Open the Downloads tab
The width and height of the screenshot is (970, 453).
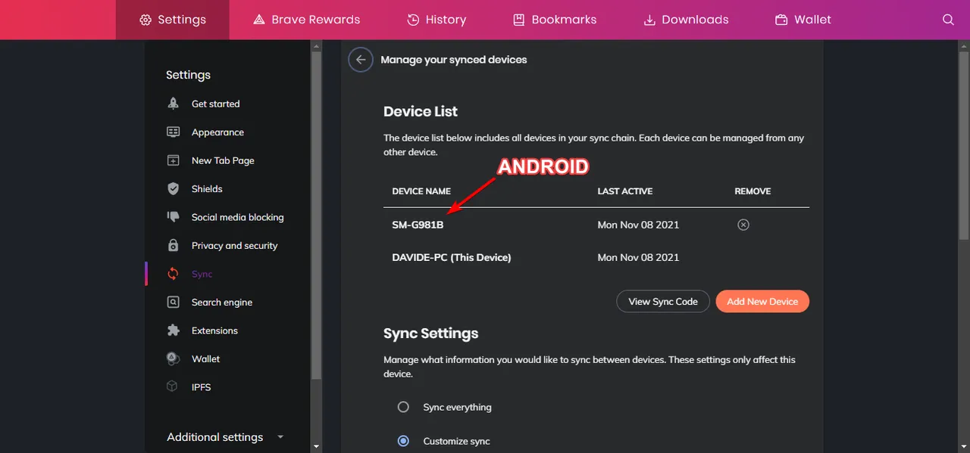pos(686,20)
